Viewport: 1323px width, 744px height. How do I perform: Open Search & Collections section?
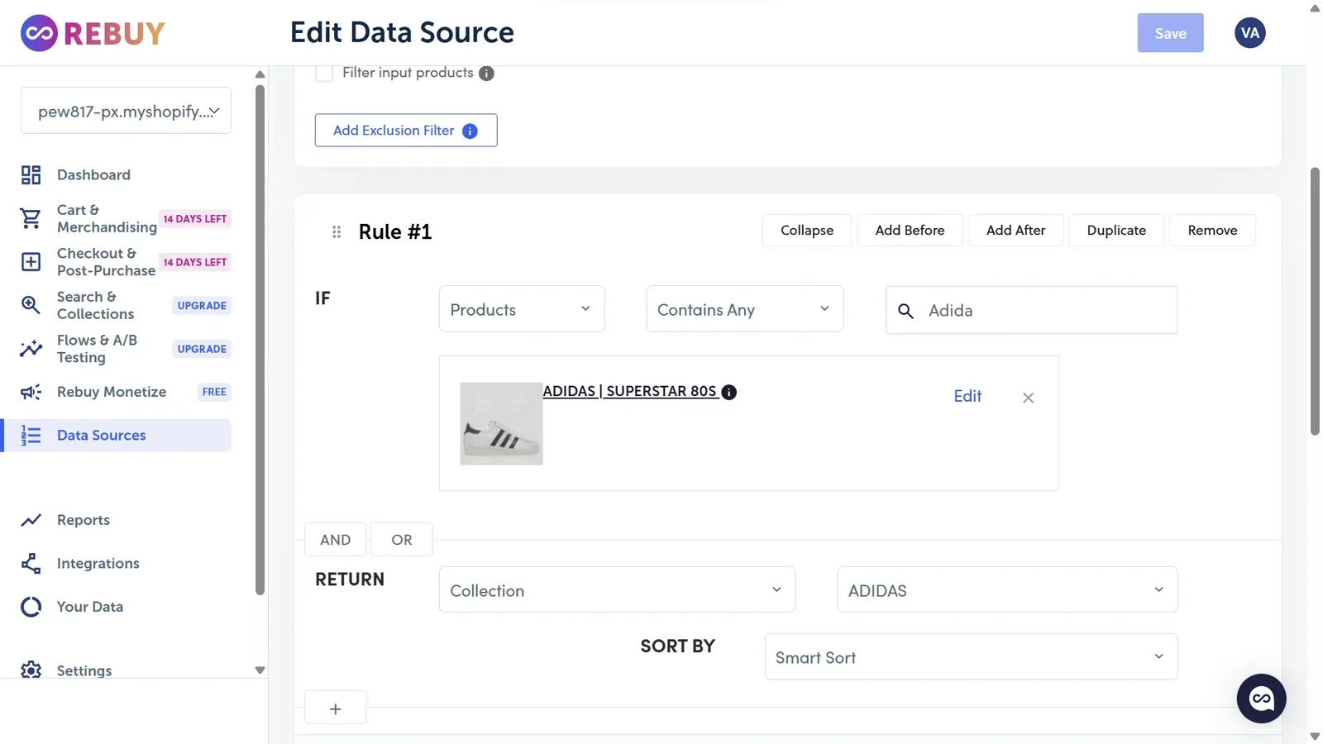point(95,305)
